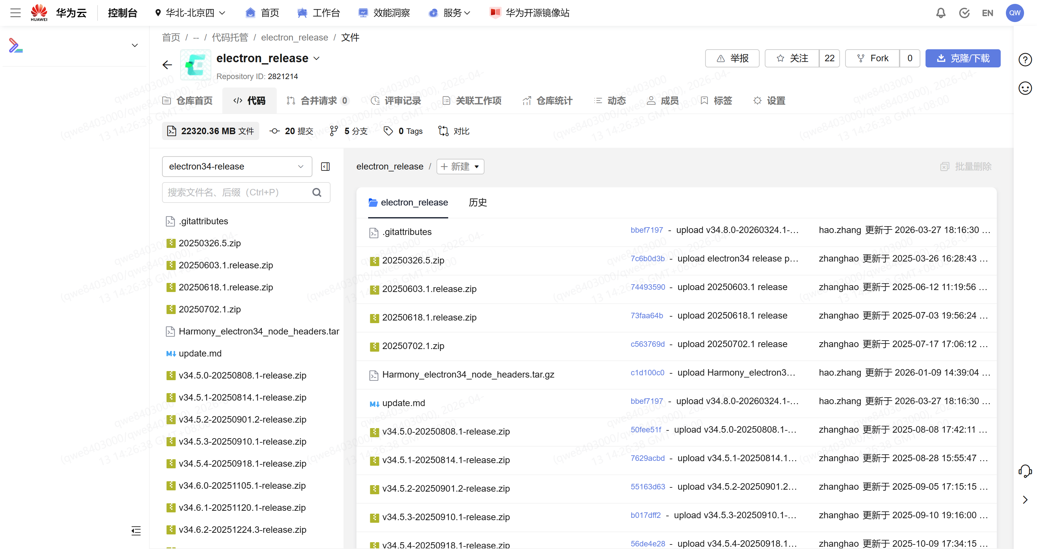Image resolution: width=1037 pixels, height=549 pixels.
Task: Click the search magnifier in file search
Action: tap(317, 193)
